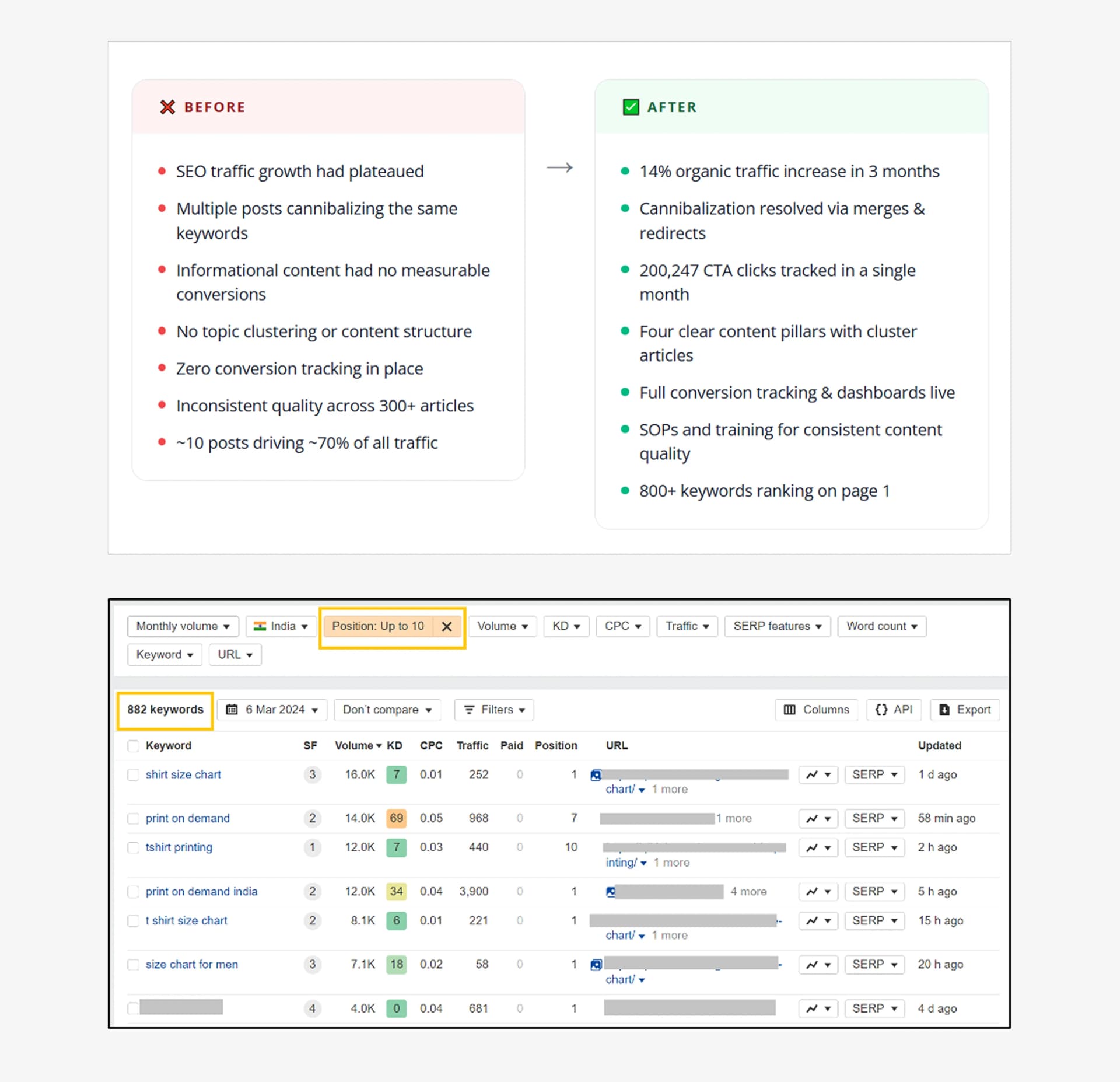Click the size chart for men keyword
The width and height of the screenshot is (1120, 1082).
point(191,964)
